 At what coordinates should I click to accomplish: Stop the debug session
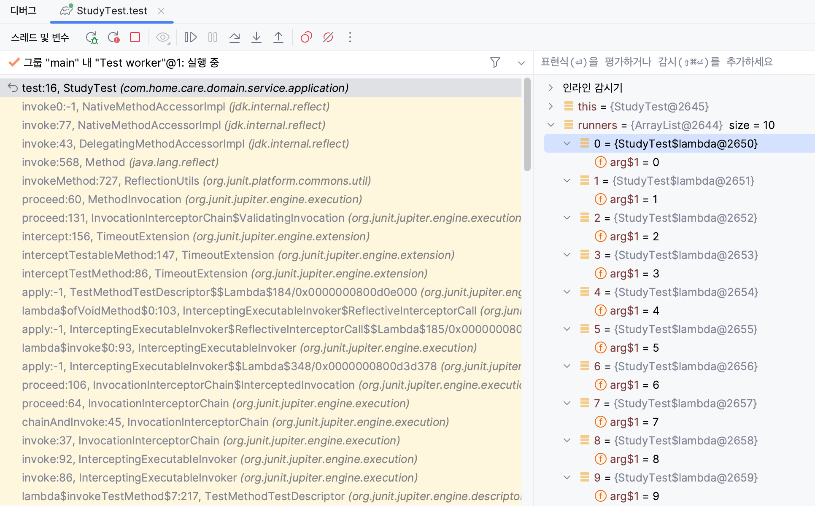135,38
